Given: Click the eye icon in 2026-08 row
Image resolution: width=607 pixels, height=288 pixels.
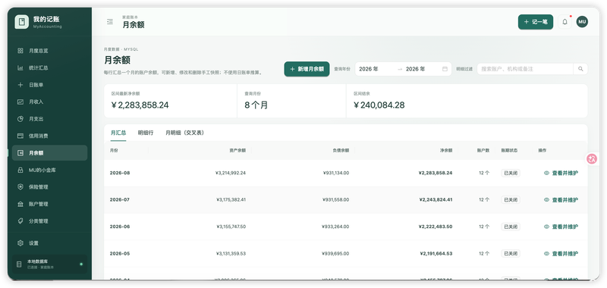Looking at the screenshot, I should click(x=546, y=173).
